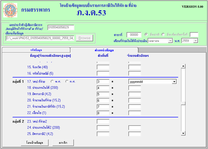
Task: Click delimiter field for 23. วดป.ที่จ่าย2
Action: [103, 121]
